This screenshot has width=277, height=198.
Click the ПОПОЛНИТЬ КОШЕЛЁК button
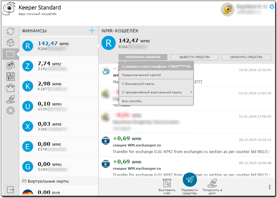point(143,57)
